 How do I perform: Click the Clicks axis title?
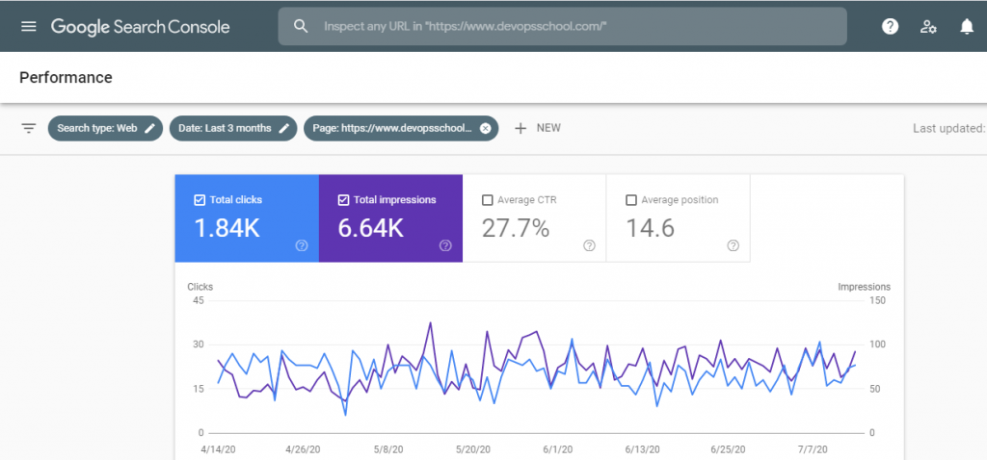click(x=200, y=287)
